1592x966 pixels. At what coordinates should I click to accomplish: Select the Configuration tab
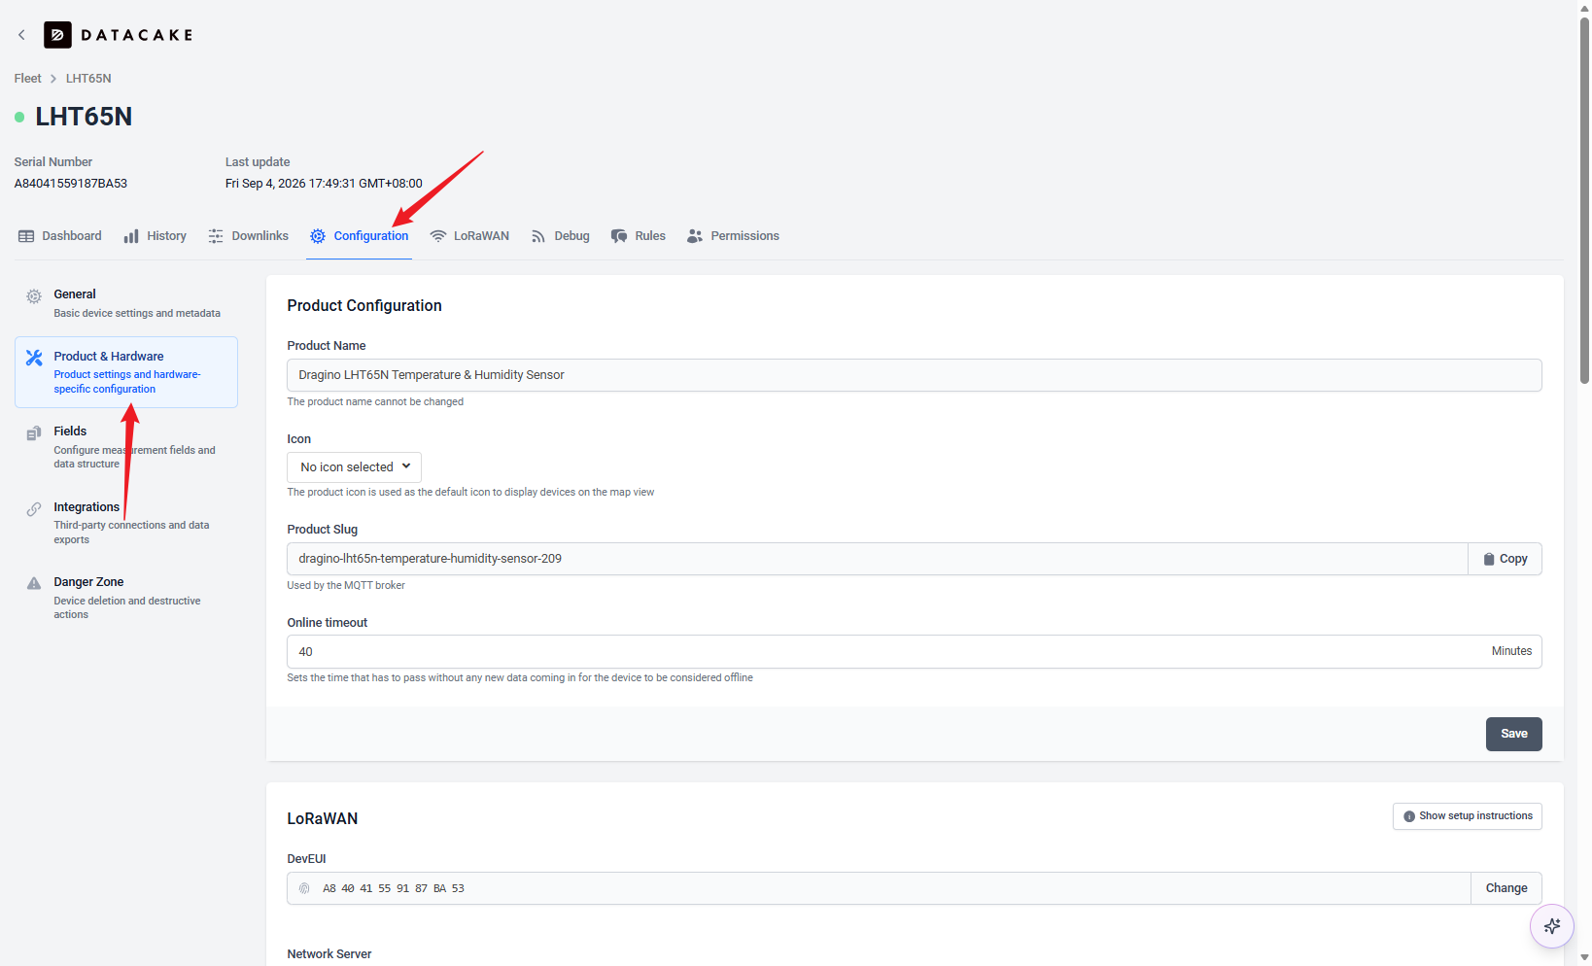pyautogui.click(x=360, y=236)
